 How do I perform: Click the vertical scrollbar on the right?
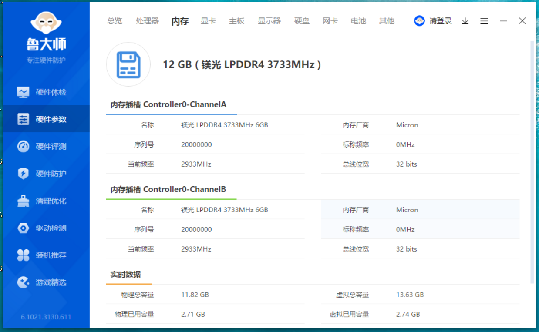(532, 161)
